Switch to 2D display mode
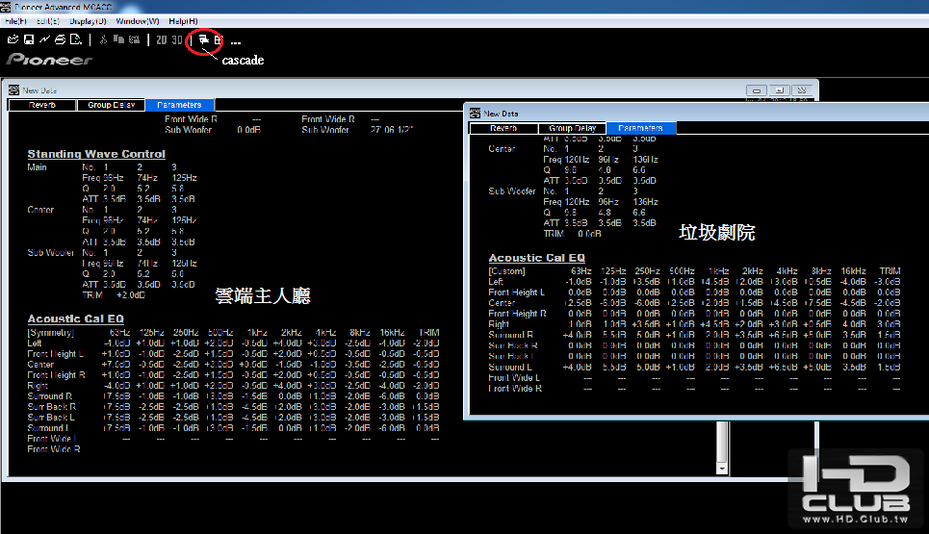The width and height of the screenshot is (929, 534). [161, 39]
